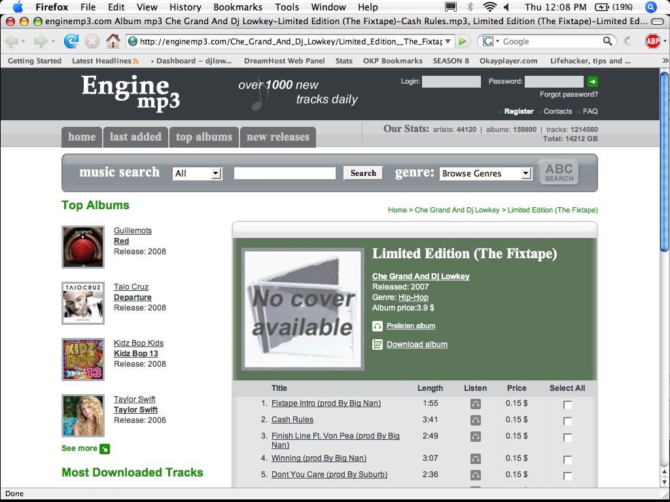Click the Firefox forward arrow
The width and height of the screenshot is (670, 502).
(x=41, y=41)
